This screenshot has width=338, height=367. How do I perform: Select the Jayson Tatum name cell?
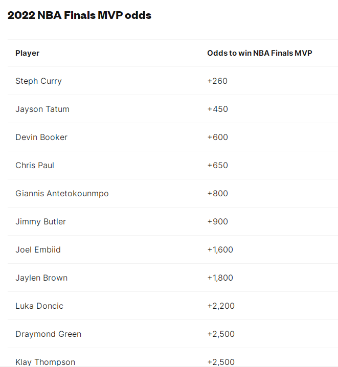42,109
